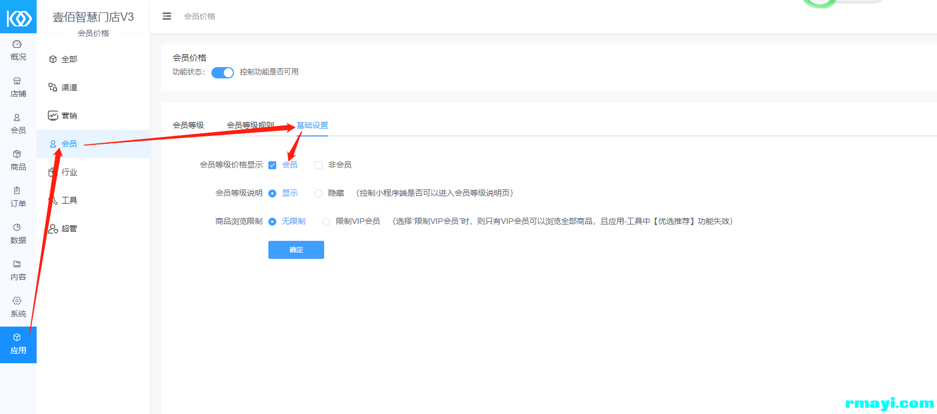This screenshot has height=414, width=937.
Task: Toggle the 功能状态 feature switch
Action: pyautogui.click(x=223, y=73)
